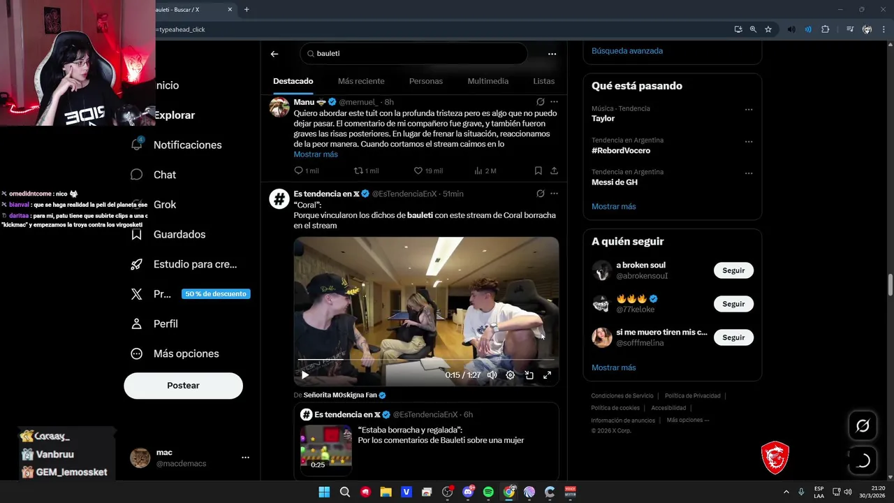Screen dimensions: 894x503
Task: Click the search field containing bauleti
Action: pyautogui.click(x=413, y=54)
